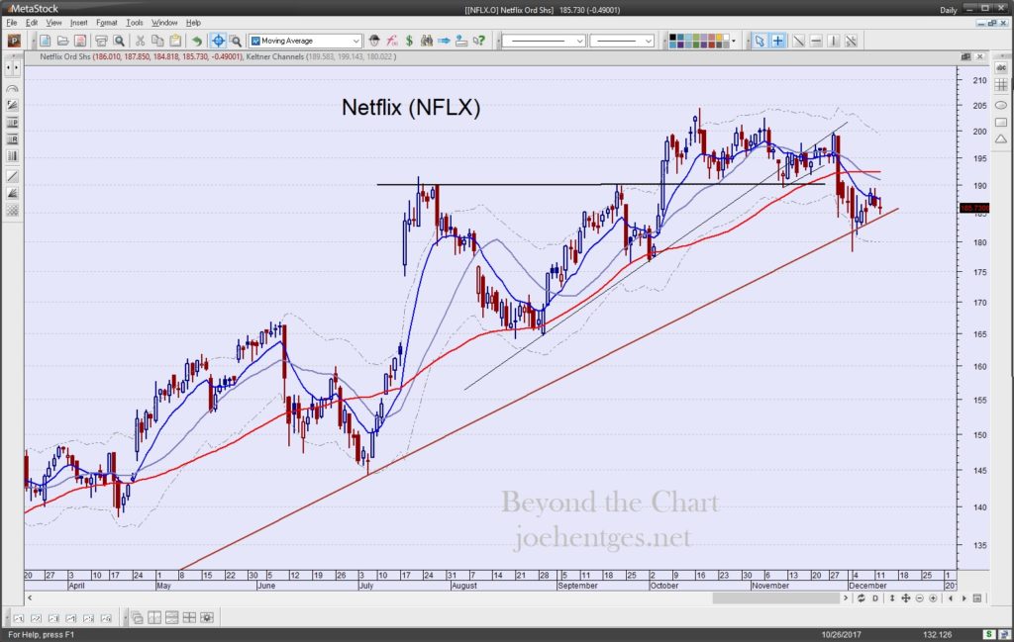1014x642 pixels.
Task: Click the diagonal line tool in left sidebar
Action: (12, 176)
